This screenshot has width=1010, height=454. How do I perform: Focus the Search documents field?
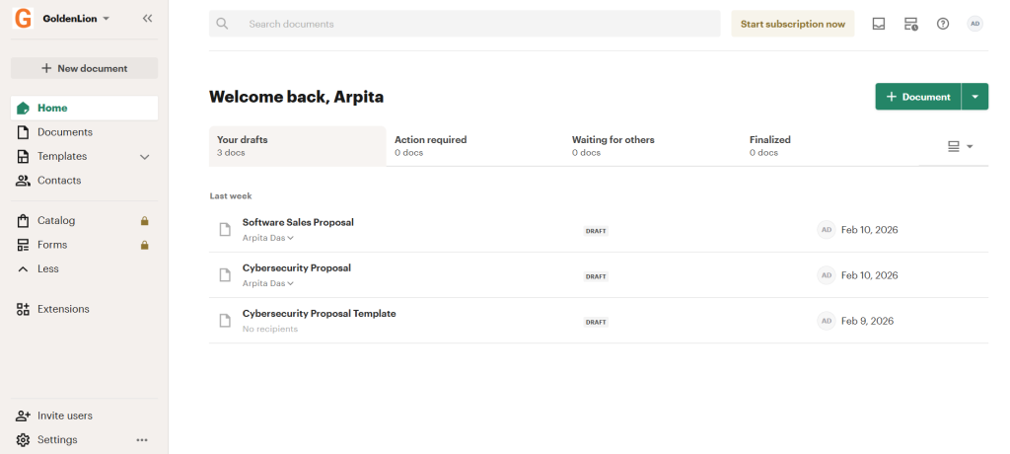465,24
